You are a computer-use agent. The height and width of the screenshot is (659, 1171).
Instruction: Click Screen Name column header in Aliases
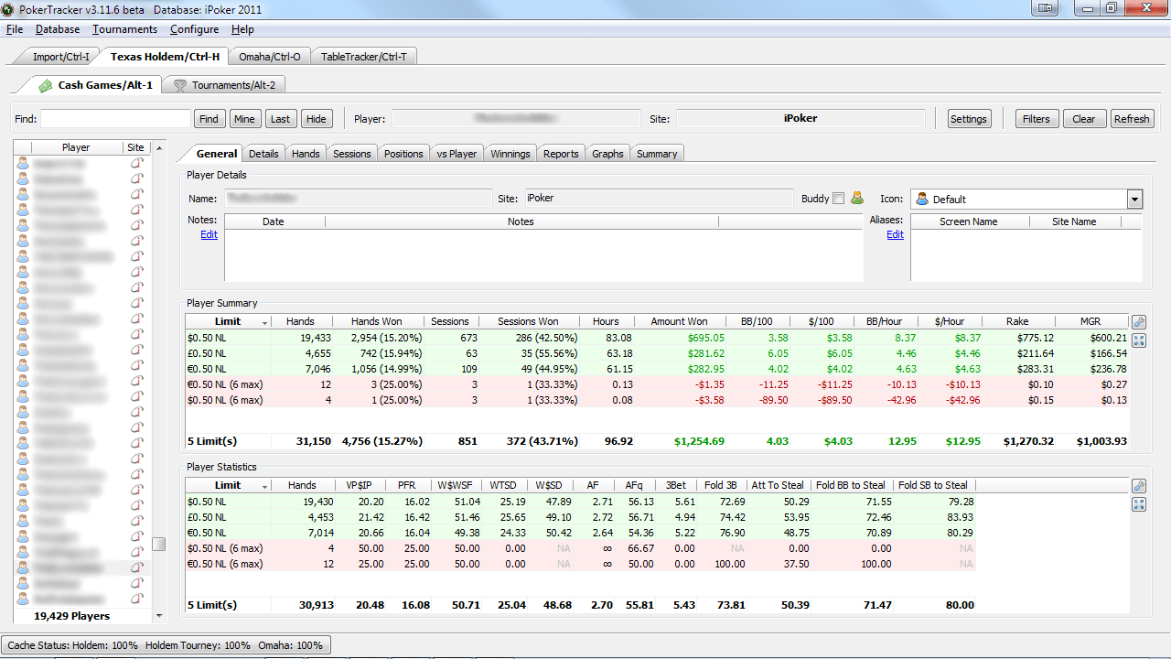click(x=969, y=221)
